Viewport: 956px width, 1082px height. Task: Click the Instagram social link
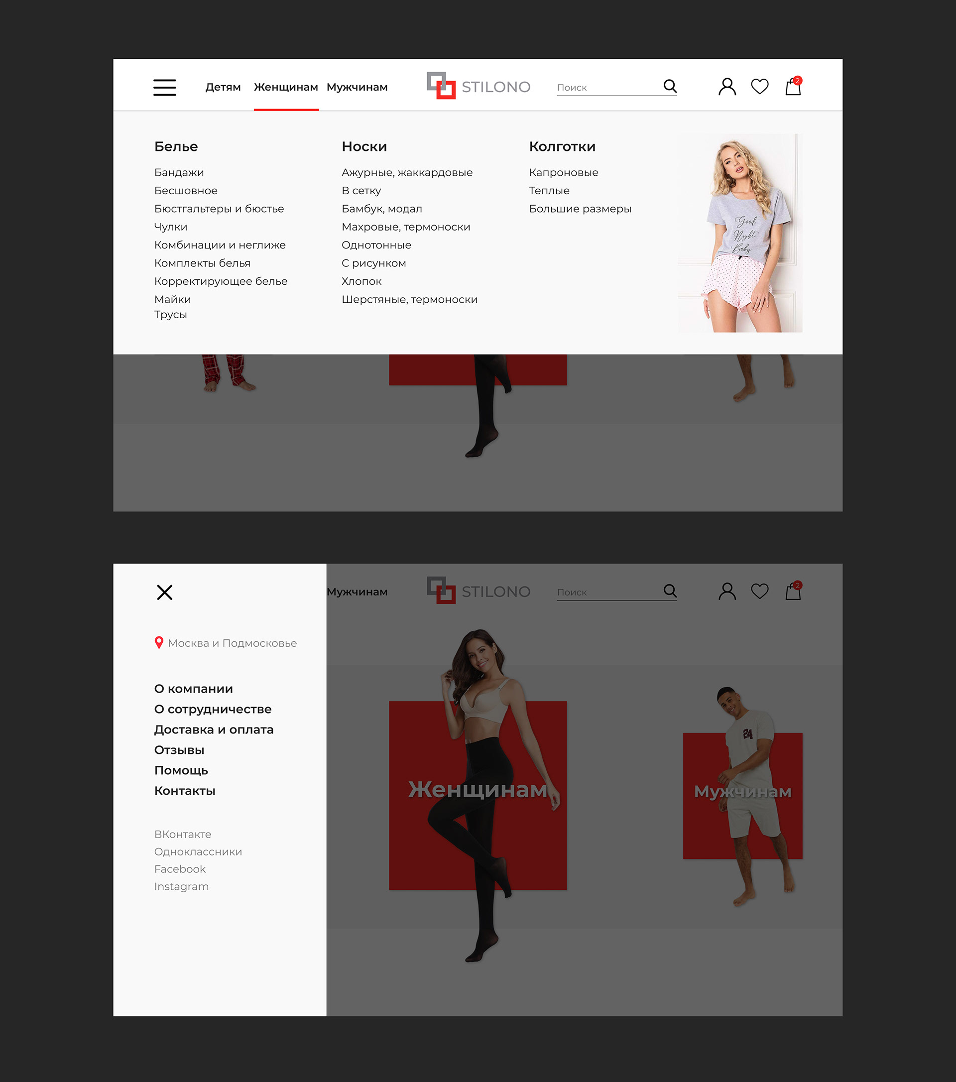pos(181,886)
